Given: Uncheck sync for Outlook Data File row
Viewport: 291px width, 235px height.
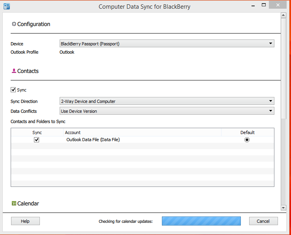Looking at the screenshot, I should point(37,140).
